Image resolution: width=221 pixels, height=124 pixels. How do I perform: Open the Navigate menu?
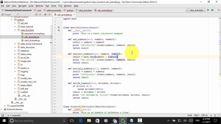click(x=22, y=6)
